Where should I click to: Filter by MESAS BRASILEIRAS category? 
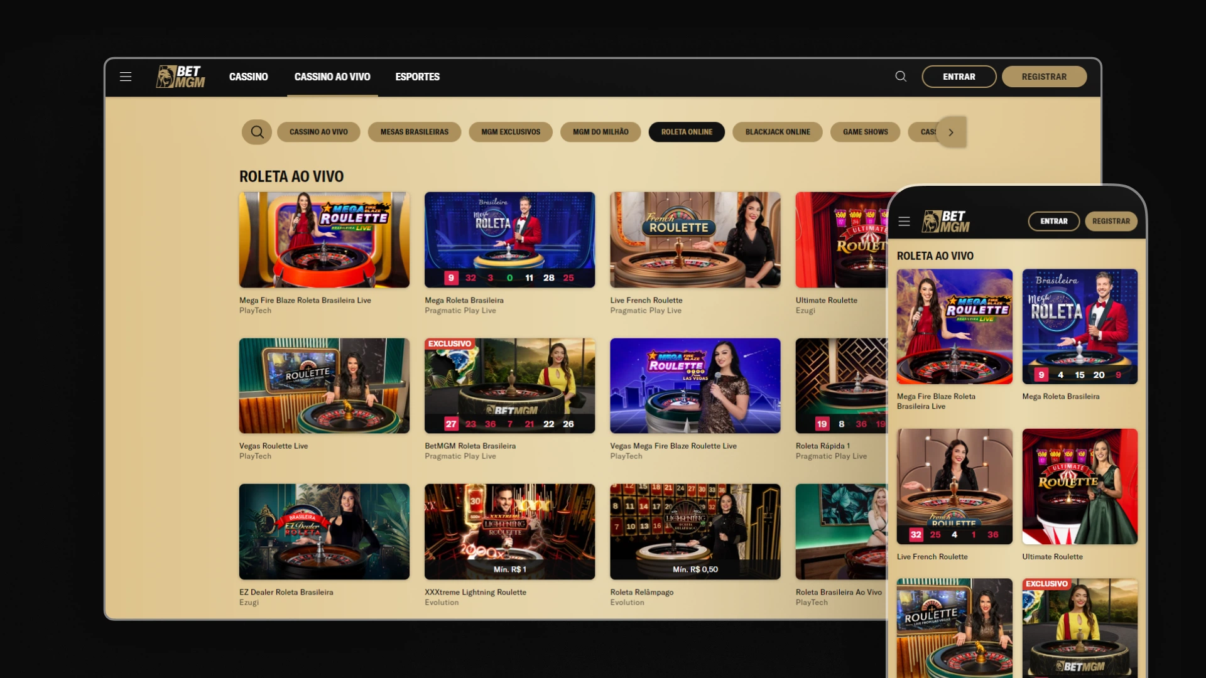pyautogui.click(x=415, y=132)
